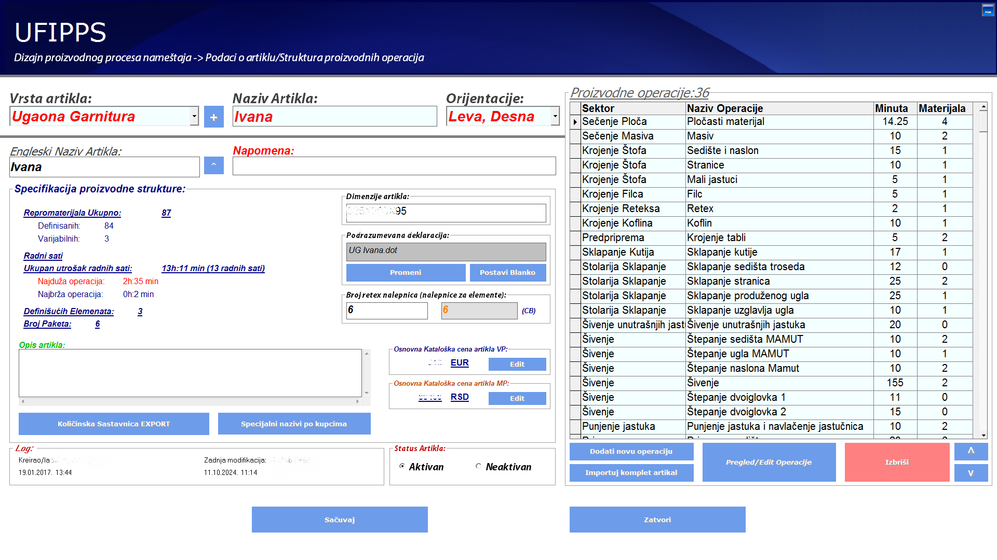Click the 87 materials count link
The height and width of the screenshot is (560, 997).
tap(166, 213)
